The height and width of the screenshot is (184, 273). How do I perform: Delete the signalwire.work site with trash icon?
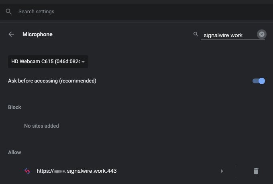point(256,171)
